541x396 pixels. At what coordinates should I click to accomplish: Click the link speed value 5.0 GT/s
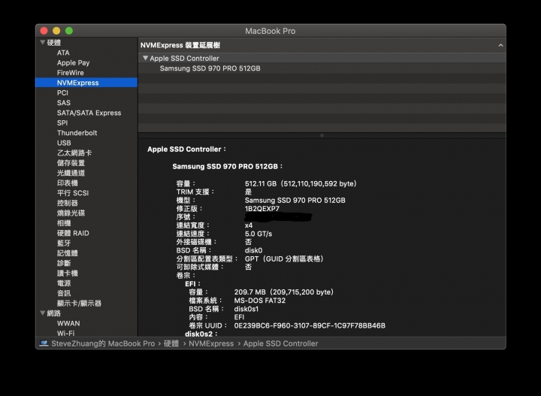[x=258, y=234]
